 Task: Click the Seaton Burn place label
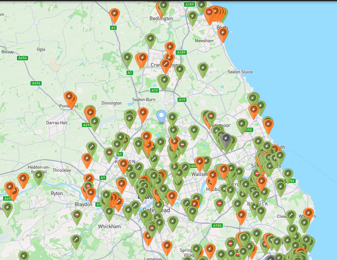144,99
